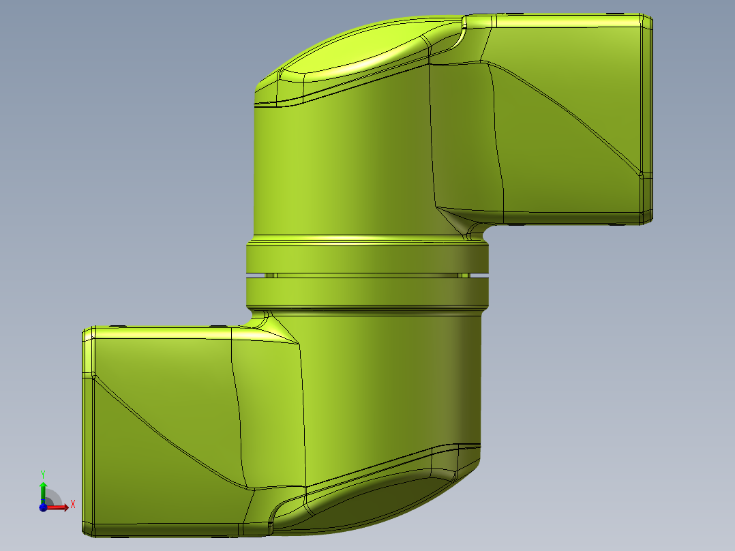Viewport: 735px width, 551px height.
Task: Click the green Y axis arrow on the triad
Action: tap(43, 489)
